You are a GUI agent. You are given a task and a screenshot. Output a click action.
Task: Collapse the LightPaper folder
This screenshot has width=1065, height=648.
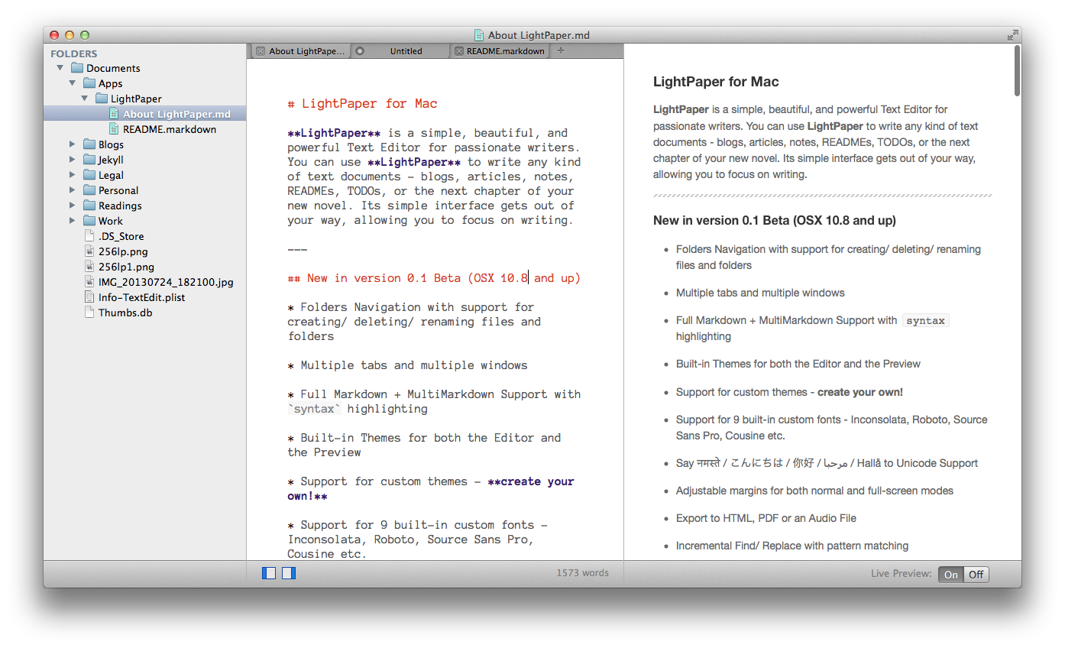85,99
